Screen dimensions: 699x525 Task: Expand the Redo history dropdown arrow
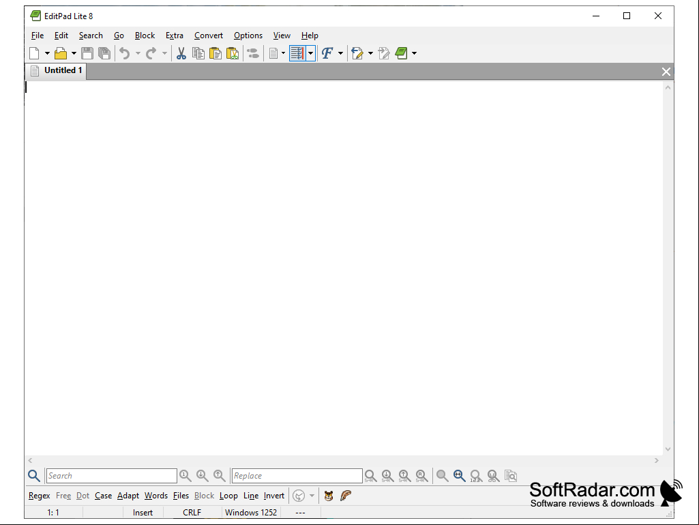164,53
